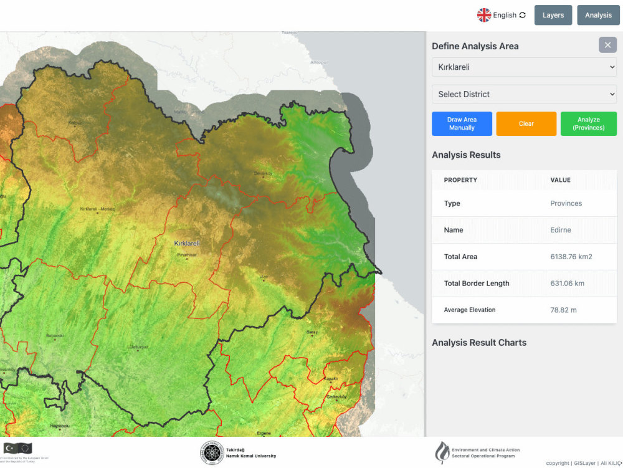Click the PROPERTY column header

pyautogui.click(x=460, y=180)
